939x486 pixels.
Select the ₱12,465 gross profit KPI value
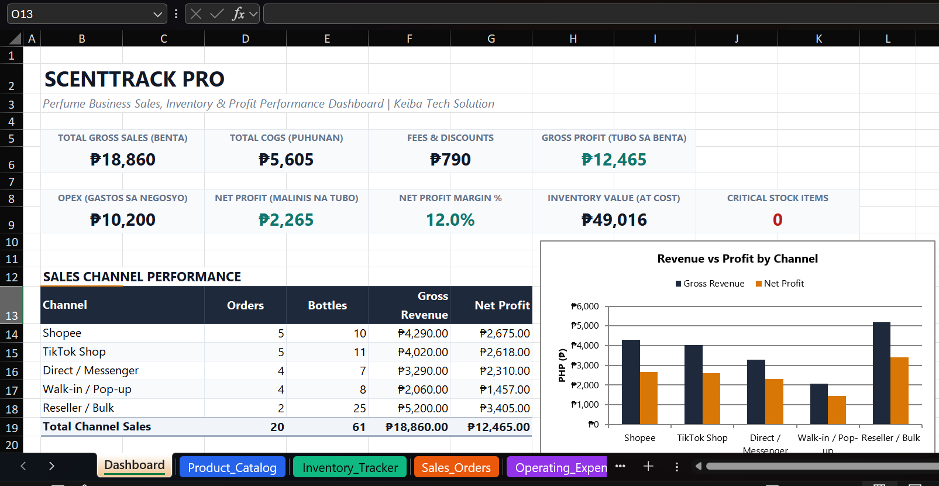click(614, 160)
